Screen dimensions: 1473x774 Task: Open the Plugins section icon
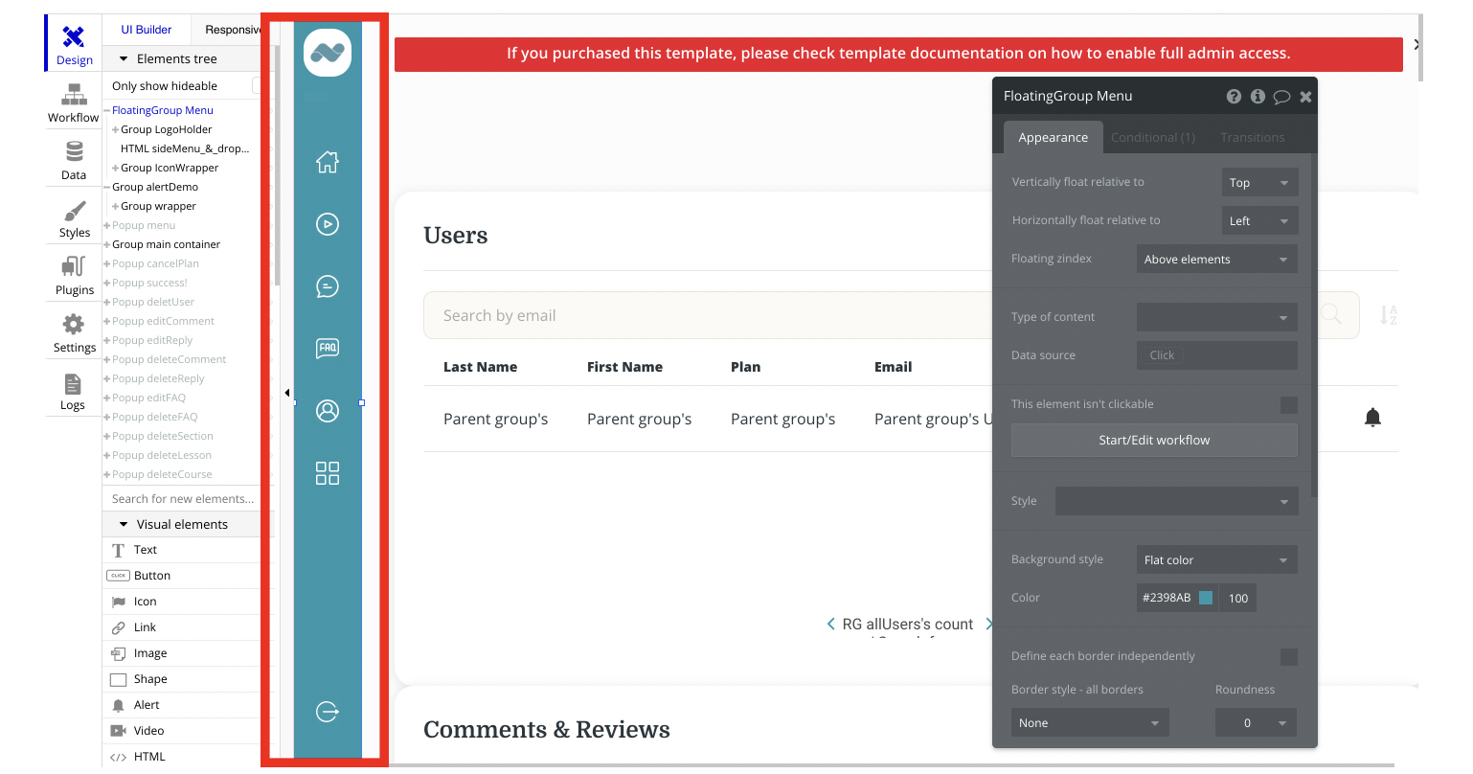tap(74, 267)
